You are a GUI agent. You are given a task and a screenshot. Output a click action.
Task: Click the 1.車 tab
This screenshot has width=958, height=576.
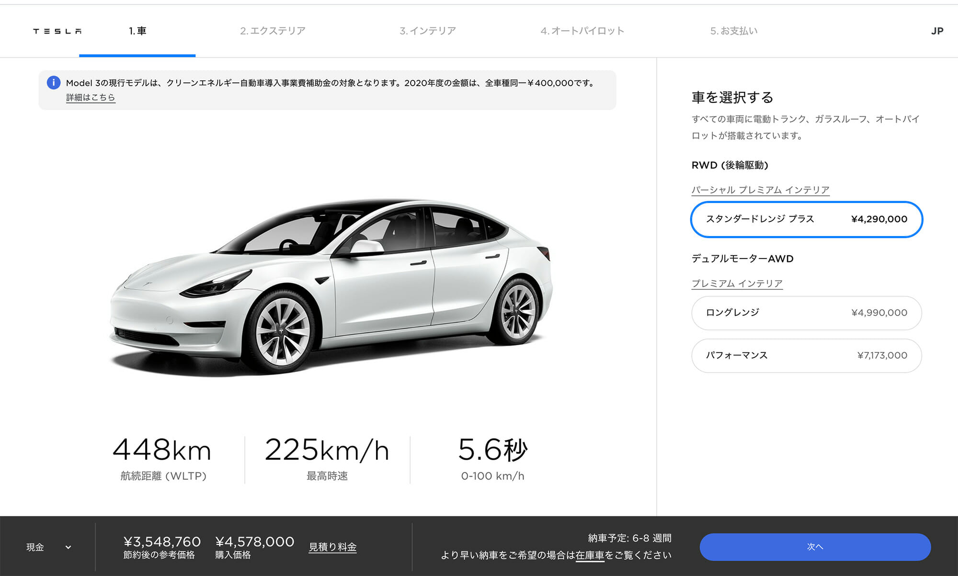137,31
